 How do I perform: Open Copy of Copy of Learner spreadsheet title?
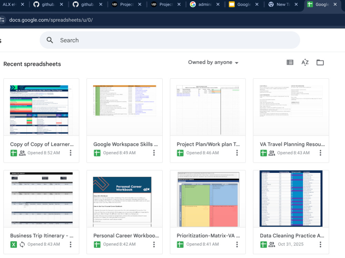(x=42, y=144)
